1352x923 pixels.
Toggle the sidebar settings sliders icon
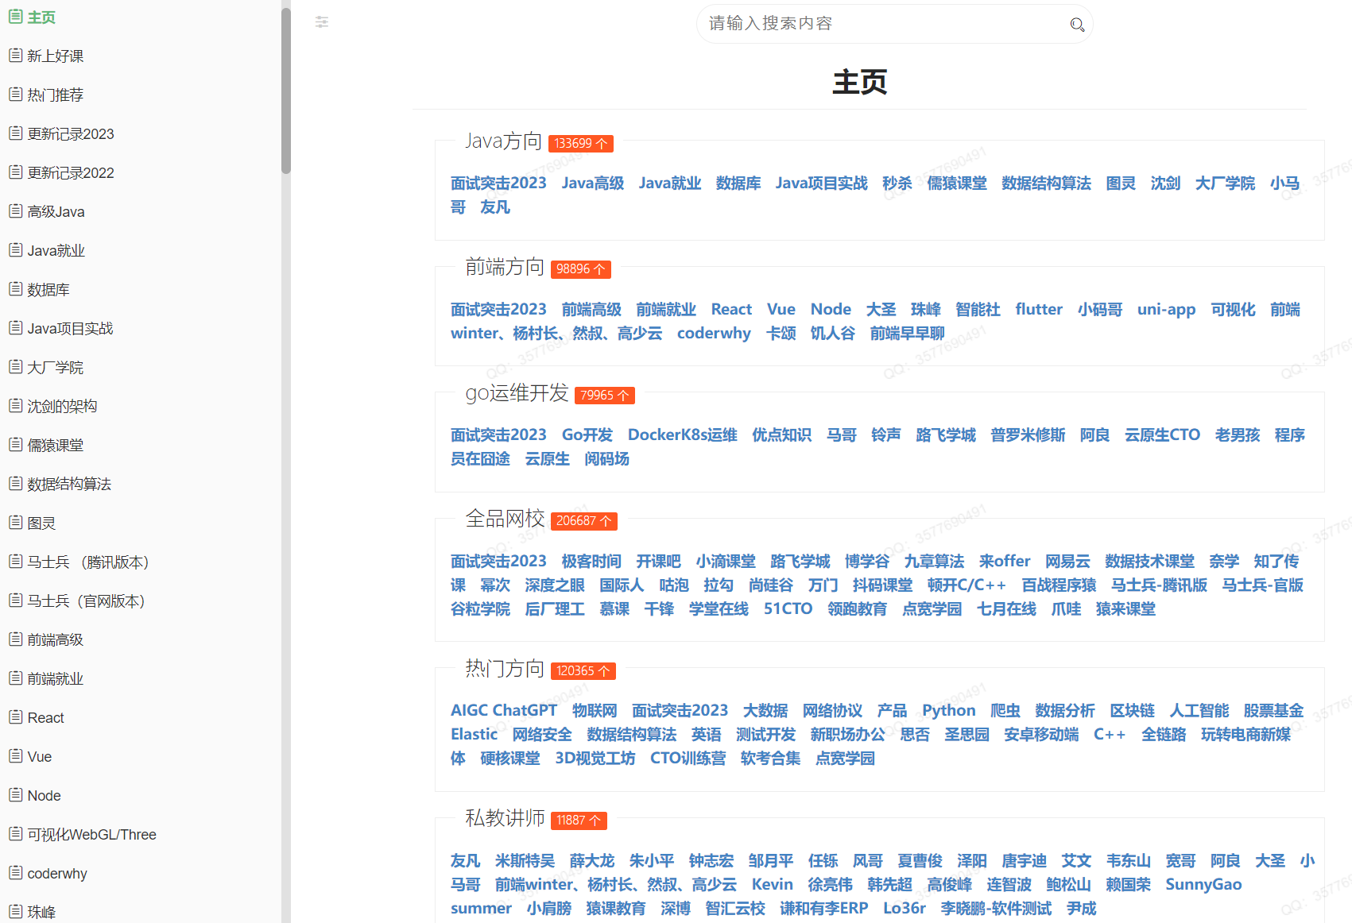click(x=322, y=22)
